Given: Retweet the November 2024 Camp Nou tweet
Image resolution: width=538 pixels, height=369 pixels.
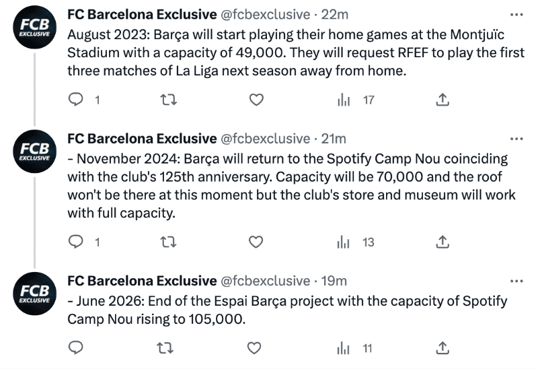Looking at the screenshot, I should tap(167, 242).
